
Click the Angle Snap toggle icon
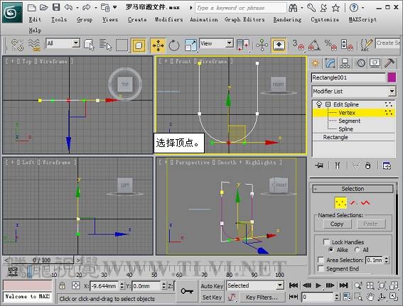coord(314,45)
